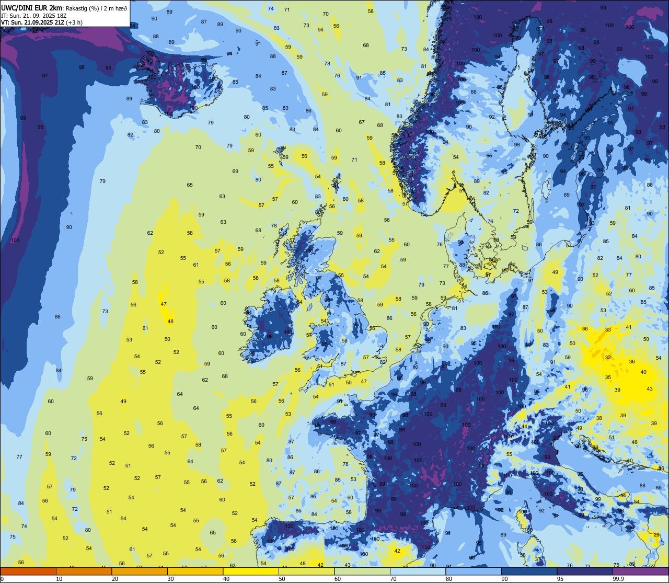This screenshot has width=669, height=583.
Task: Pick the 50–60 pale yellow legend swatch
Action: pos(306,571)
